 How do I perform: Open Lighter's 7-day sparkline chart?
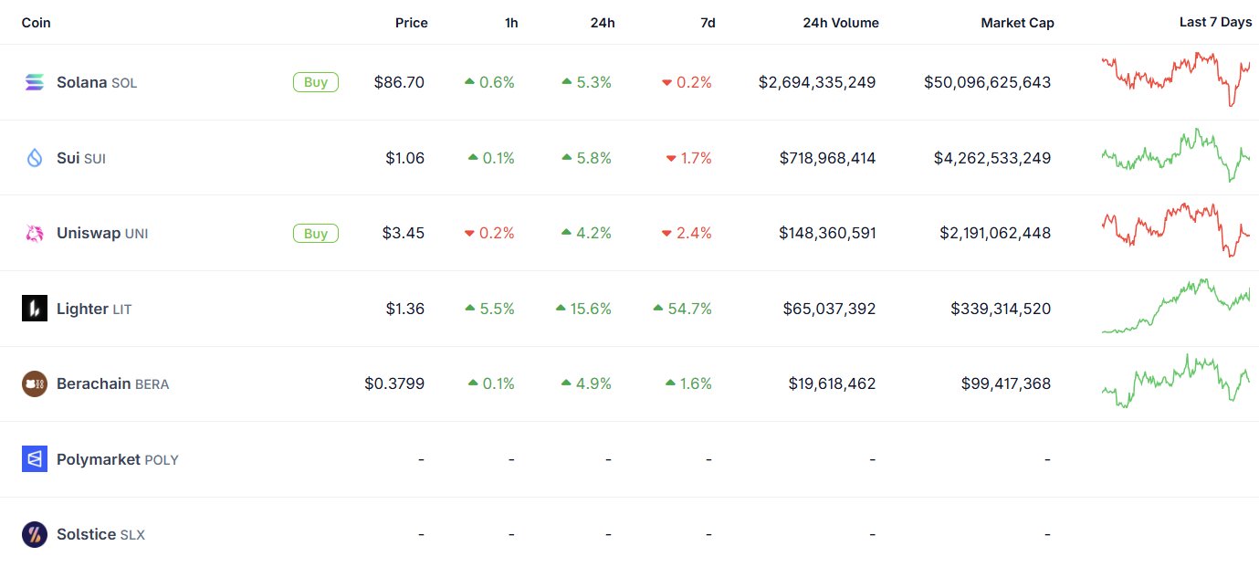1176,307
